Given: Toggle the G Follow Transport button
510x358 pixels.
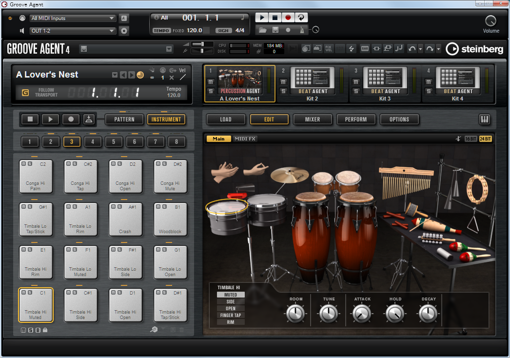Looking at the screenshot, I should click(25, 93).
